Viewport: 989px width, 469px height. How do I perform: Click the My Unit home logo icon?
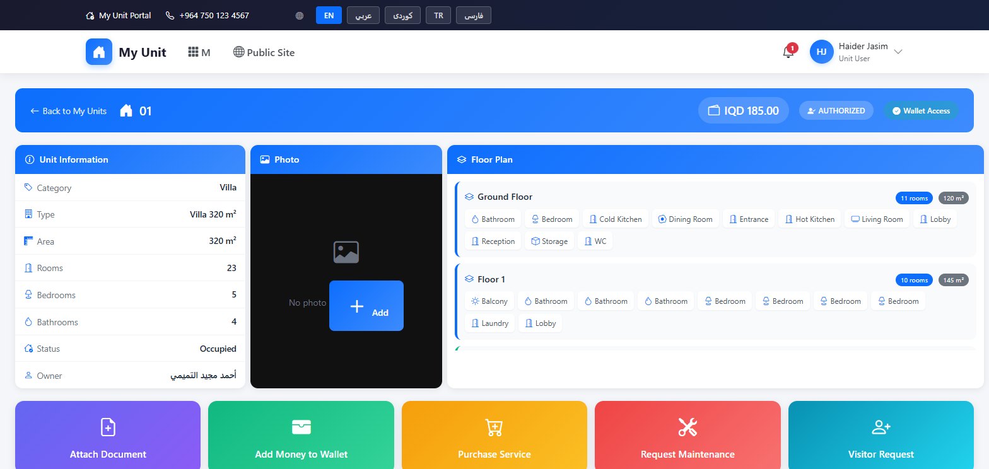[x=99, y=52]
